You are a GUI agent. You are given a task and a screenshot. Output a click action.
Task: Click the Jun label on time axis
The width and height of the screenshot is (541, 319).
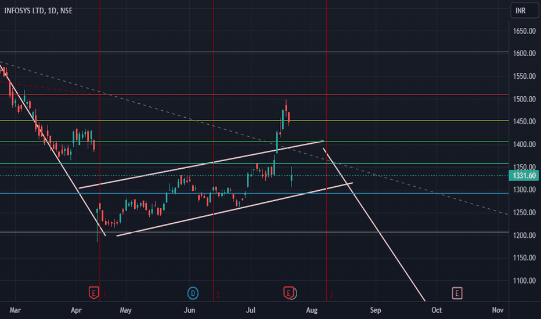pyautogui.click(x=189, y=310)
